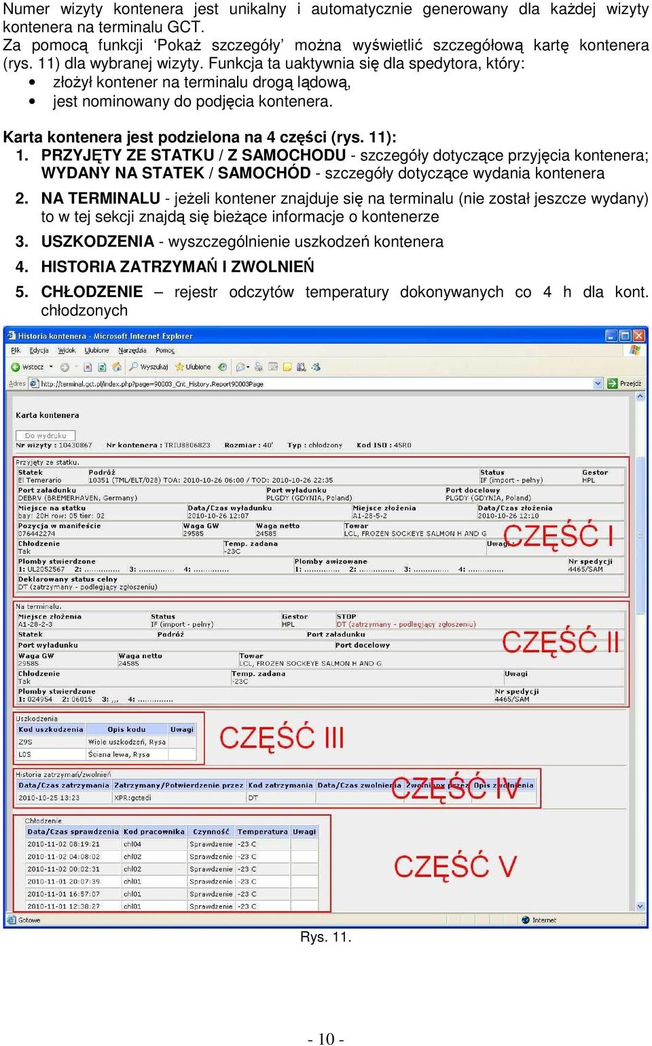652x1046 pixels.
Task: Open the Wstecz history dropdown arrow
Action: (x=51, y=367)
